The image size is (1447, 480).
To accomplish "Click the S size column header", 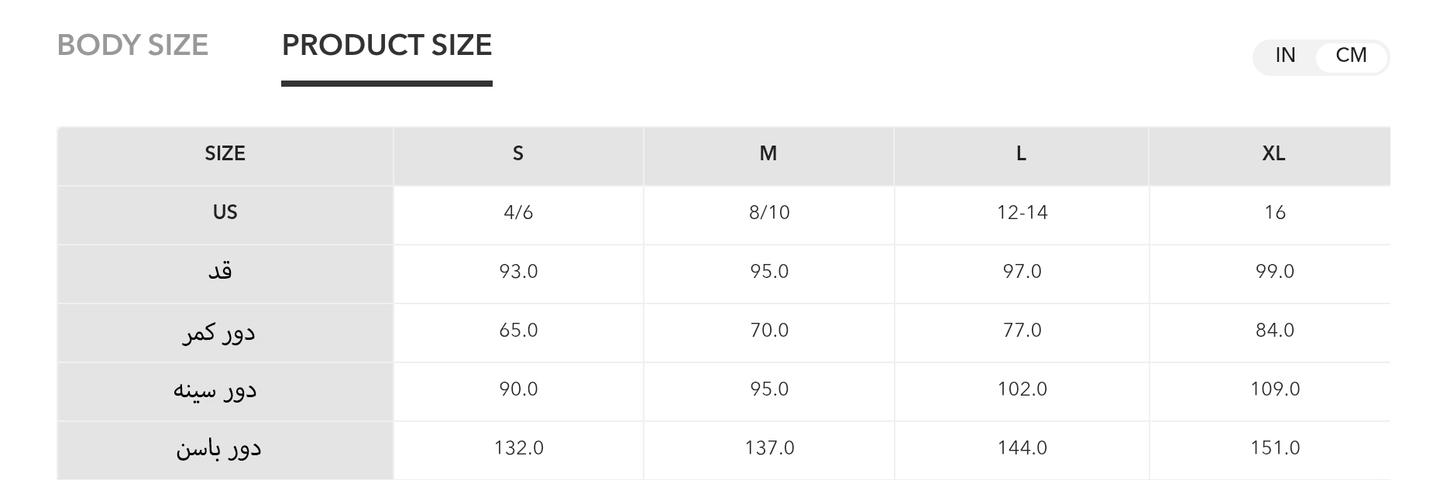I will 518,153.
